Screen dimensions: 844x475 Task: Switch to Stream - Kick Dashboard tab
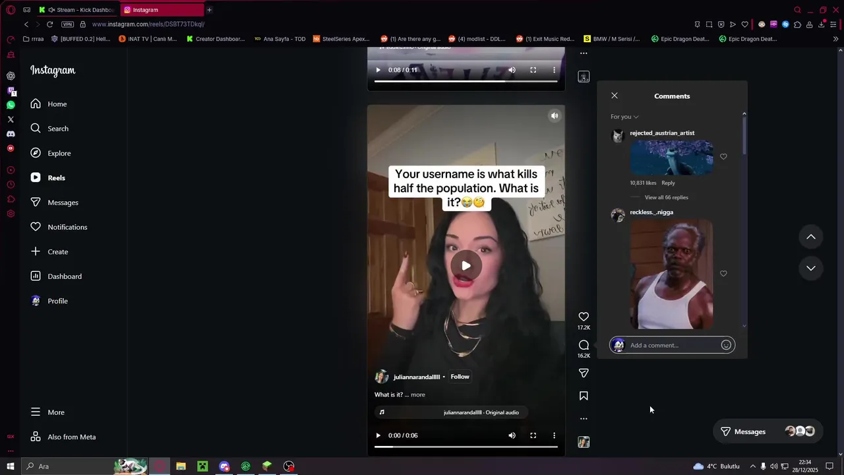[76, 10]
